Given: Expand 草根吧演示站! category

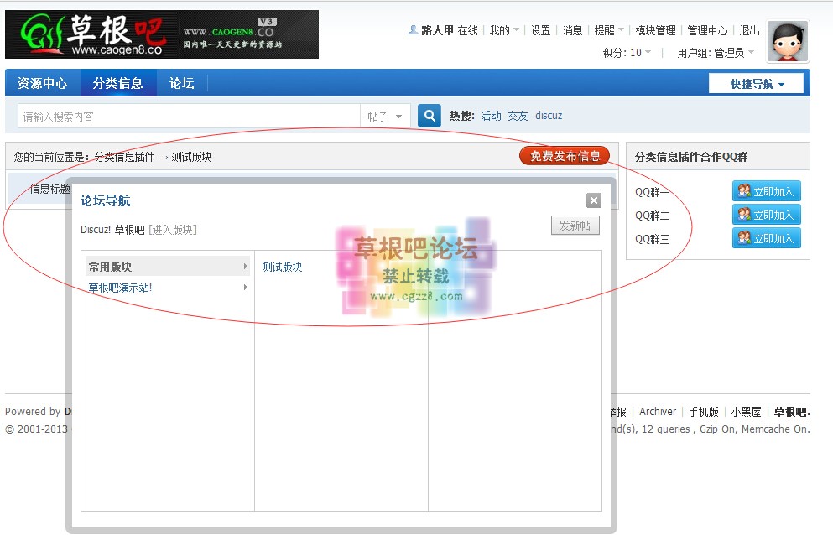Looking at the screenshot, I should 168,288.
